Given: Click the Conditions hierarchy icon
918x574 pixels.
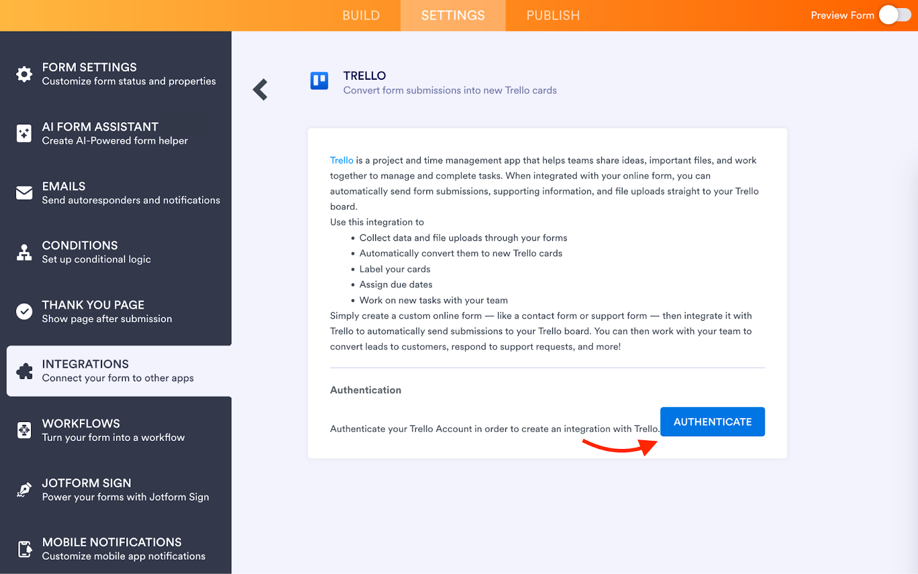Looking at the screenshot, I should click(x=24, y=252).
